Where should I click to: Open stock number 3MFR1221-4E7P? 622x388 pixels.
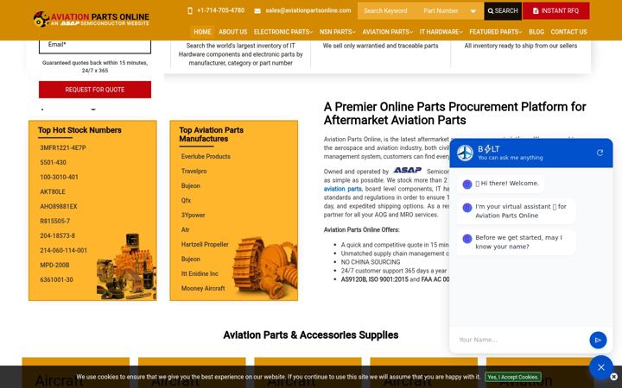63,147
